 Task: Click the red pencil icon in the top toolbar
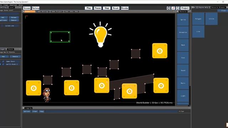tap(173, 8)
